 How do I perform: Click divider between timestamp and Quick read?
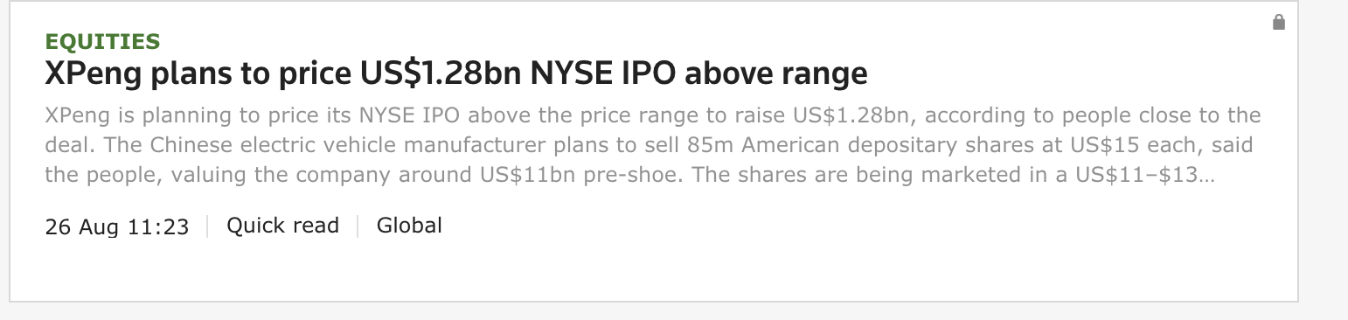pyautogui.click(x=208, y=226)
